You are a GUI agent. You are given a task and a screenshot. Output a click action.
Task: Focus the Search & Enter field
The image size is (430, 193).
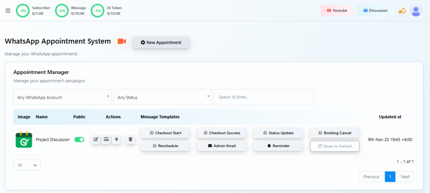pyautogui.click(x=264, y=97)
